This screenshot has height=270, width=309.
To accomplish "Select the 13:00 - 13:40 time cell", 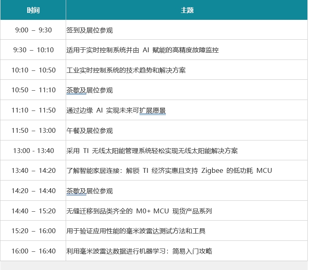I will tap(33, 151).
